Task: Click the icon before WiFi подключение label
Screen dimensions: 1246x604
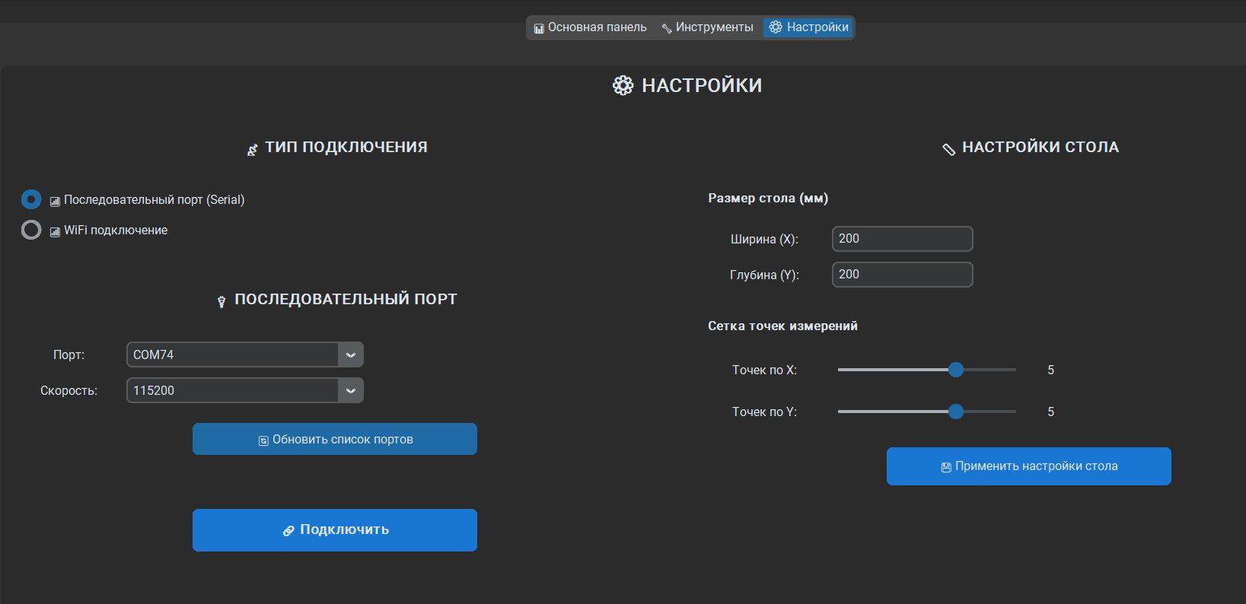Action: point(55,232)
